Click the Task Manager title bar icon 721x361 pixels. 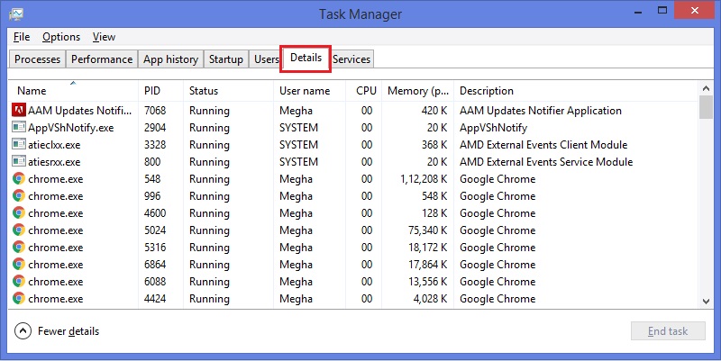[x=16, y=14]
